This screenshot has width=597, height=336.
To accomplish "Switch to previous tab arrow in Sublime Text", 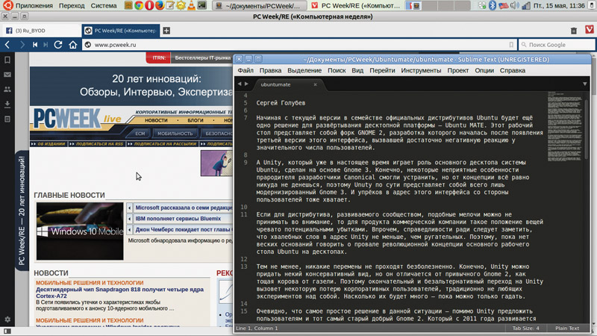I will coord(240,84).
